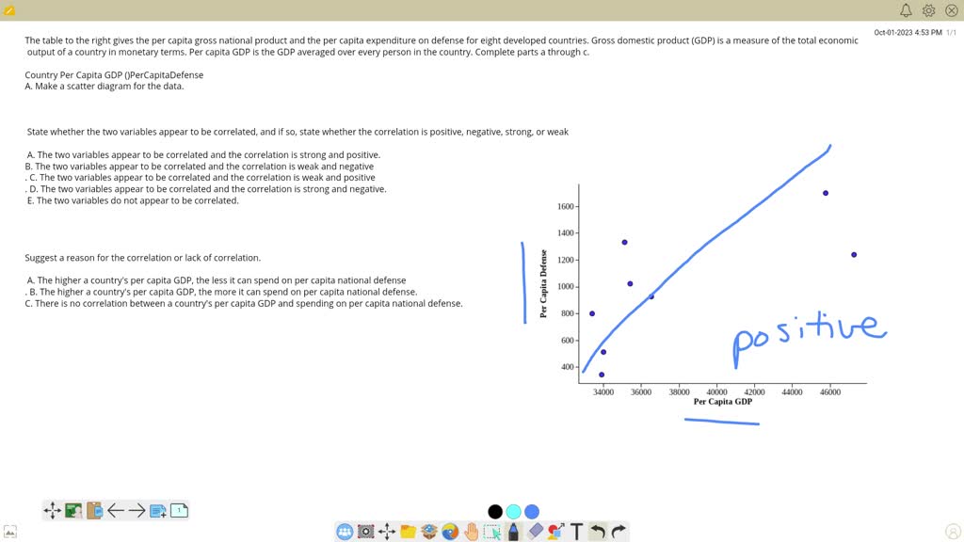The image size is (964, 542).
Task: Activate the hand panning tool
Action: [x=474, y=532]
